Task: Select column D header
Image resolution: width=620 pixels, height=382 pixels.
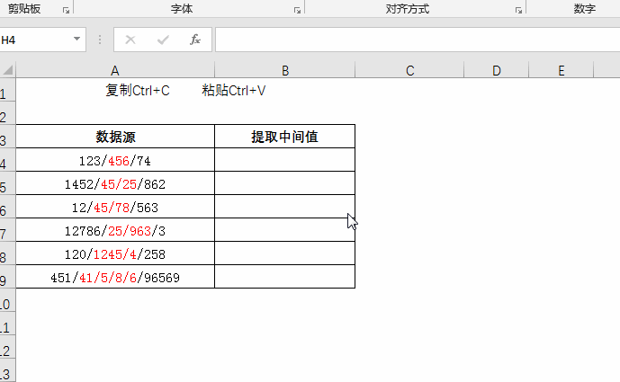Action: point(496,71)
